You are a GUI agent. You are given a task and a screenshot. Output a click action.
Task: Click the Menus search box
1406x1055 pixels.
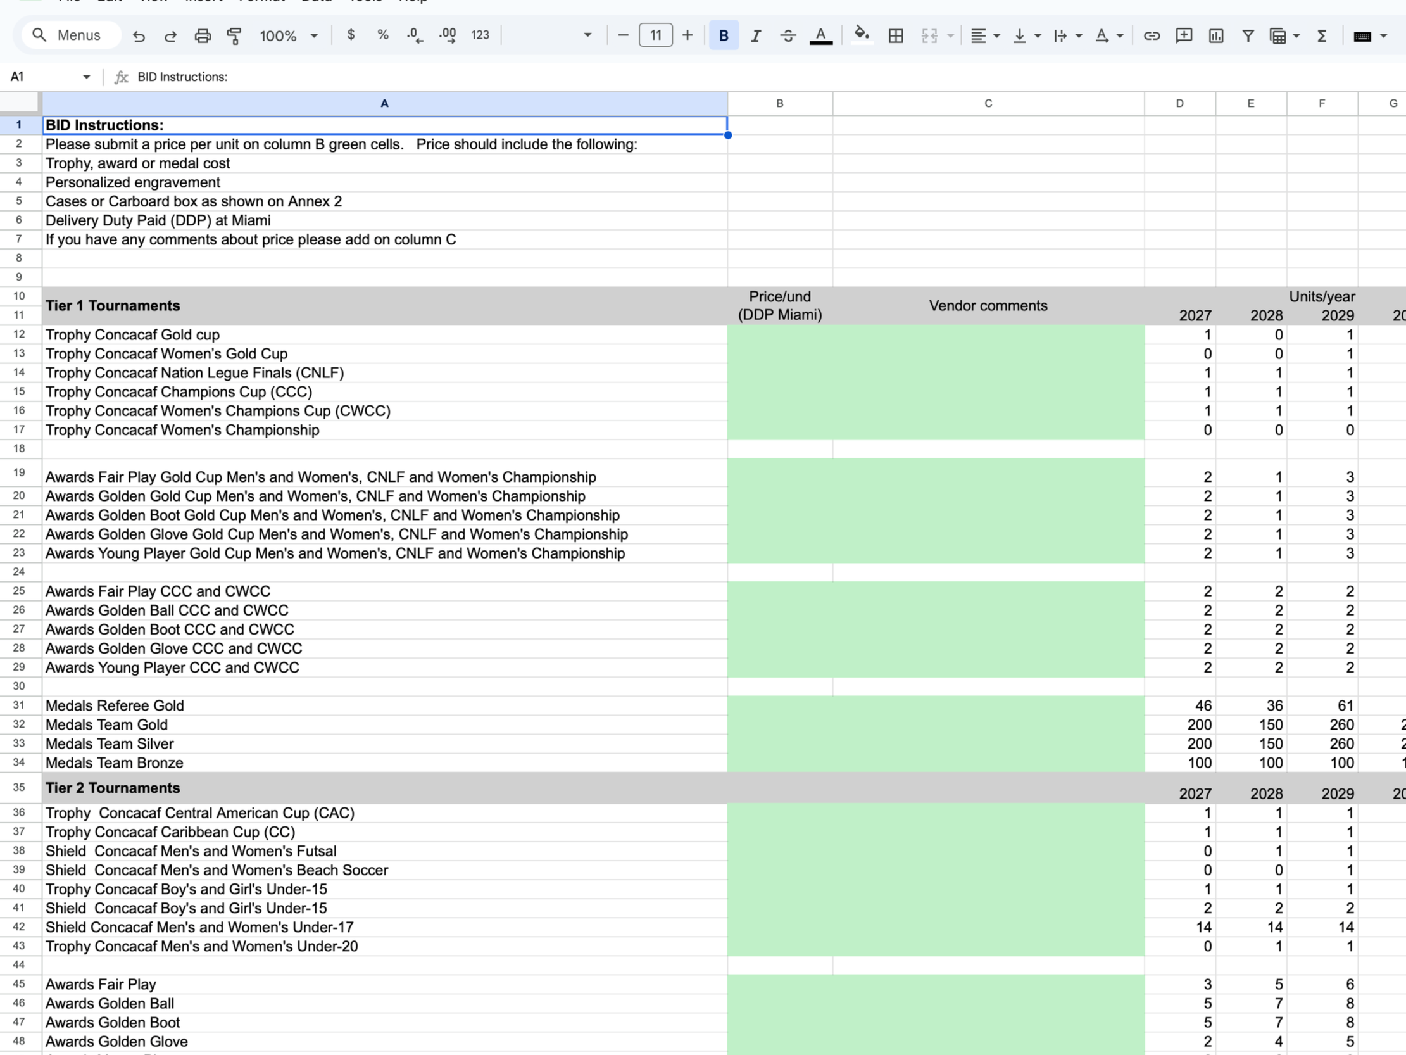71,35
